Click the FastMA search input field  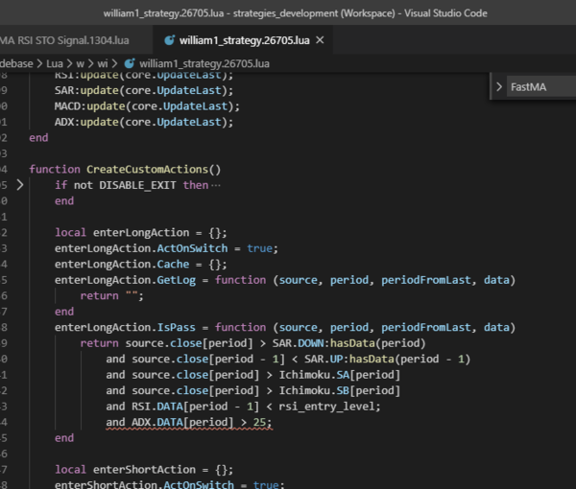click(x=541, y=87)
